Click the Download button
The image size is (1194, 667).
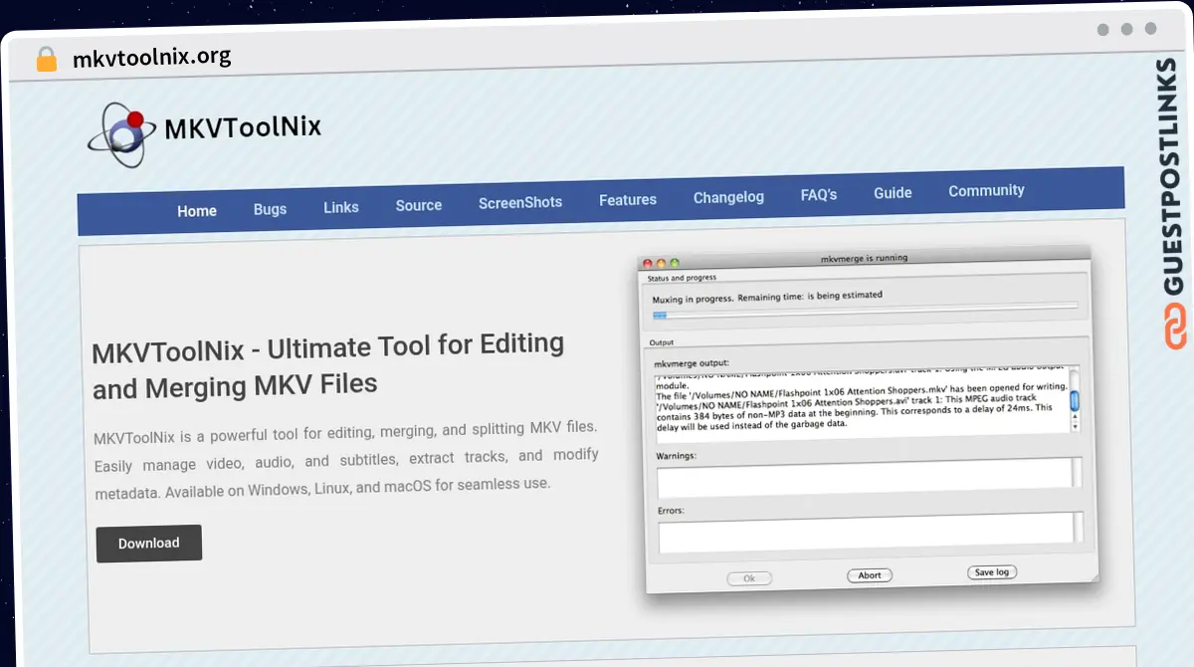(x=149, y=543)
